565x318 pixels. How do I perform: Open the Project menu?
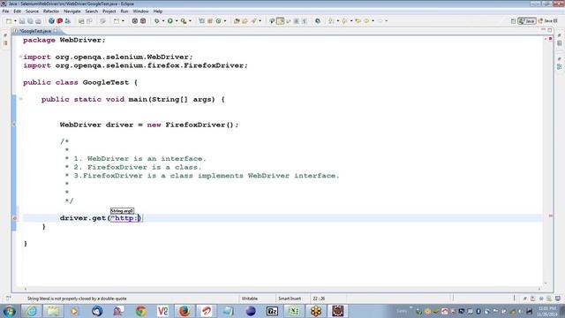click(109, 11)
